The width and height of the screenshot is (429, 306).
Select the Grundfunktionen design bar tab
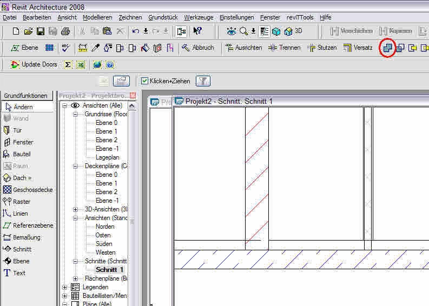coord(26,96)
